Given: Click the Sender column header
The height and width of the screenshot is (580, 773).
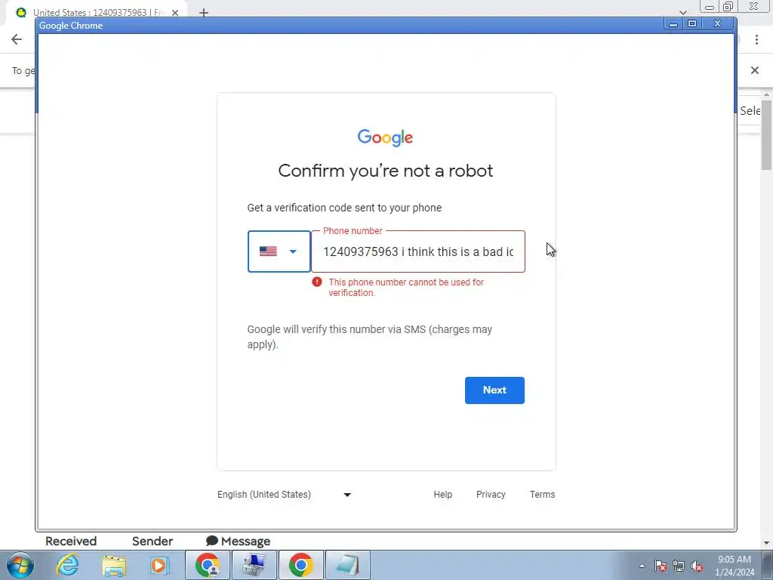Looking at the screenshot, I should click(152, 541).
